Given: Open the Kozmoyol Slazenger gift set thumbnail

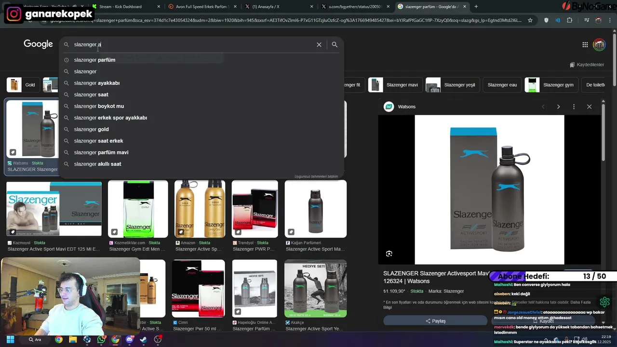Looking at the screenshot, I should (x=54, y=209).
